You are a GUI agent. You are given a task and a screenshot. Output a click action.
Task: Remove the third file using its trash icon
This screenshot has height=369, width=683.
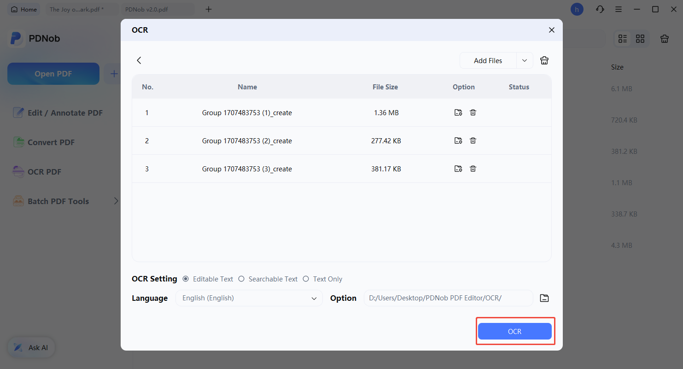pyautogui.click(x=473, y=169)
